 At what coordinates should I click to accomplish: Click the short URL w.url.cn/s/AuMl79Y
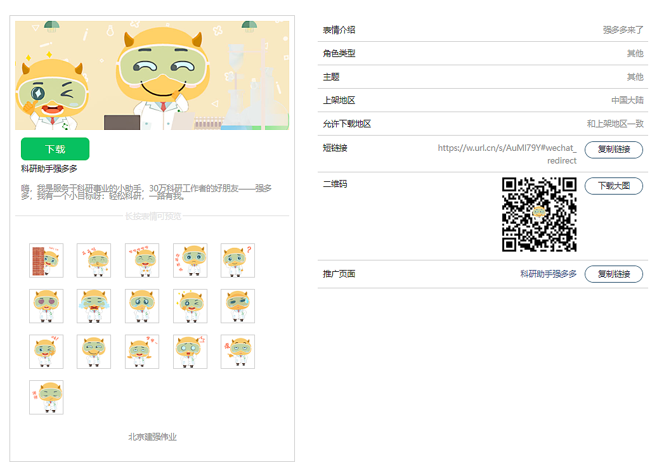click(x=506, y=148)
